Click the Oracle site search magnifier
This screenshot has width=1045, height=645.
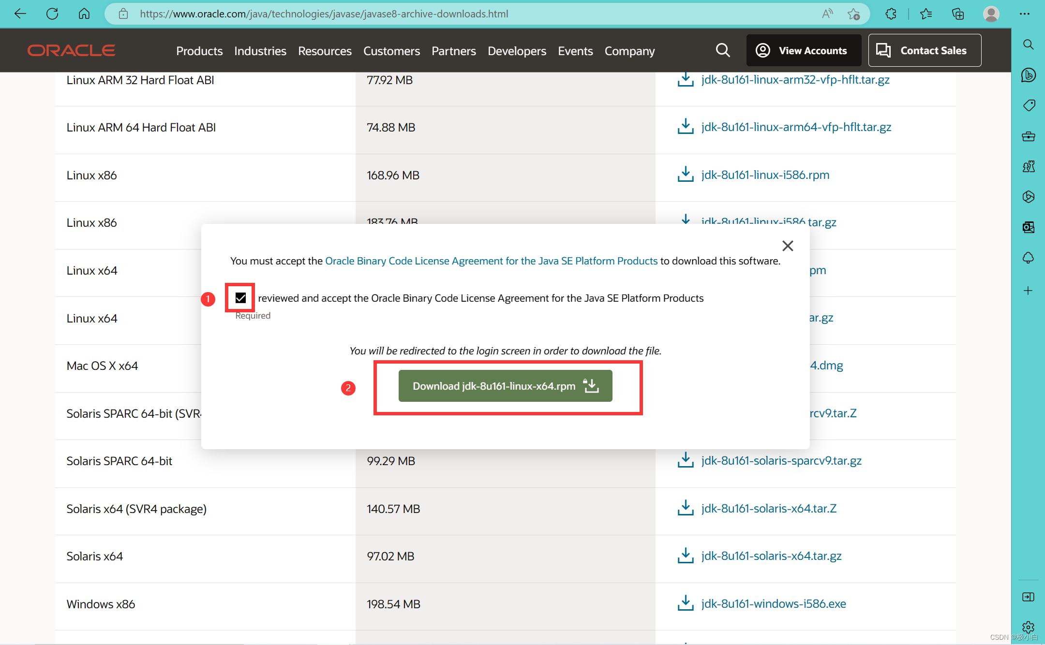pyautogui.click(x=723, y=50)
